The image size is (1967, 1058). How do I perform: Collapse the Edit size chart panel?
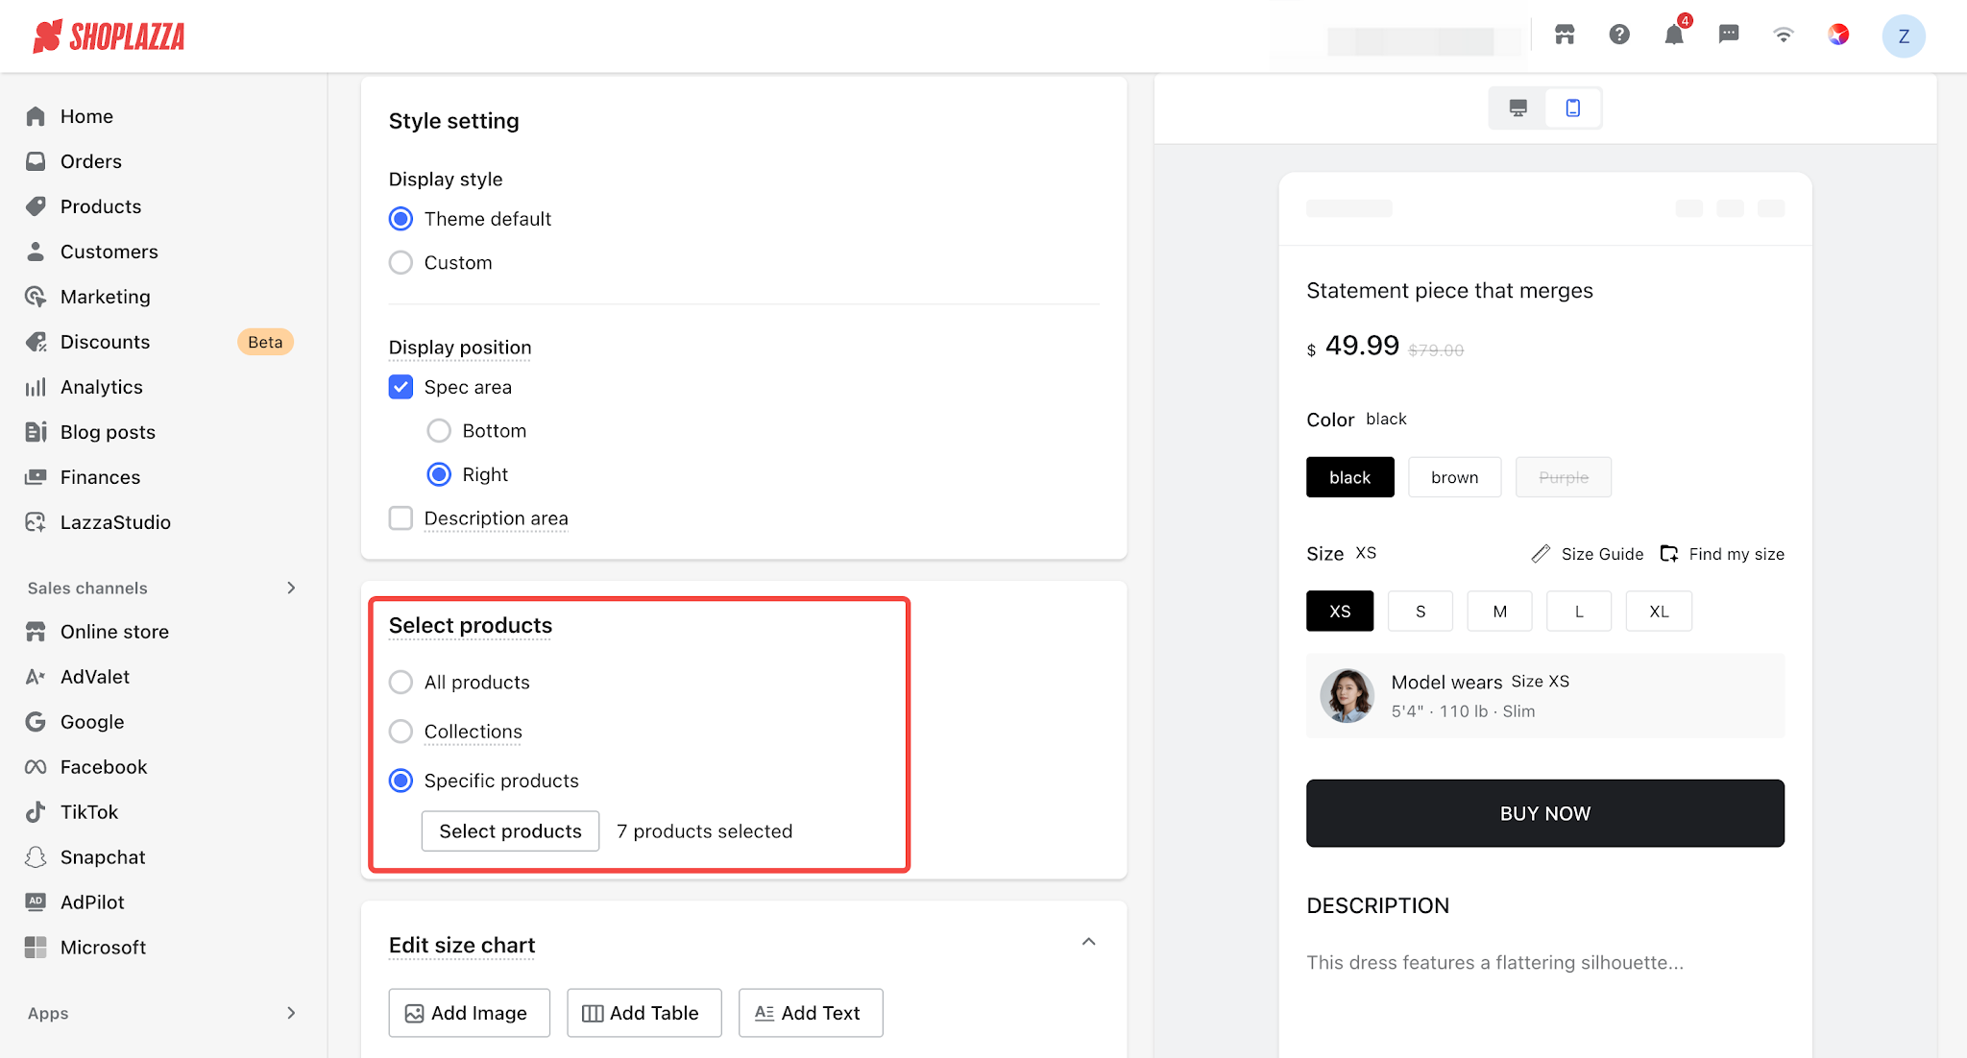(1088, 942)
